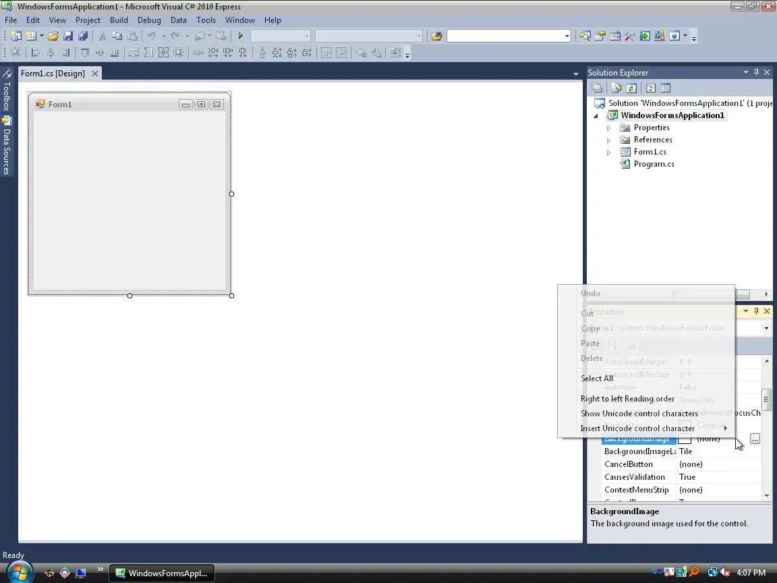The width and height of the screenshot is (777, 583).
Task: Click the Make Same Size icon
Action: (x=163, y=53)
